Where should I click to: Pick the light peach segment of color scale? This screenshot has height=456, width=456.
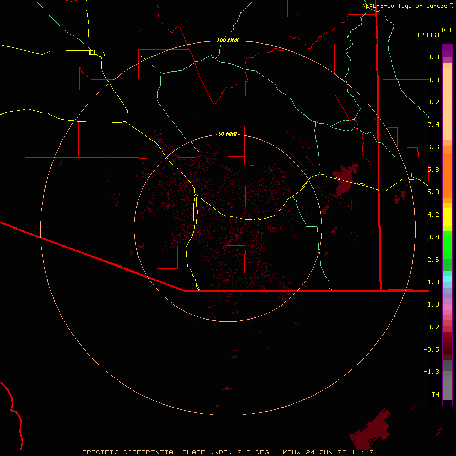point(447,104)
